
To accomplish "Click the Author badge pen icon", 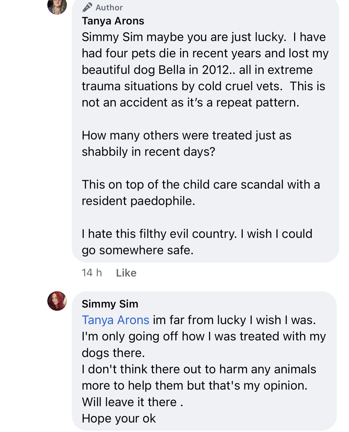I will pyautogui.click(x=87, y=8).
